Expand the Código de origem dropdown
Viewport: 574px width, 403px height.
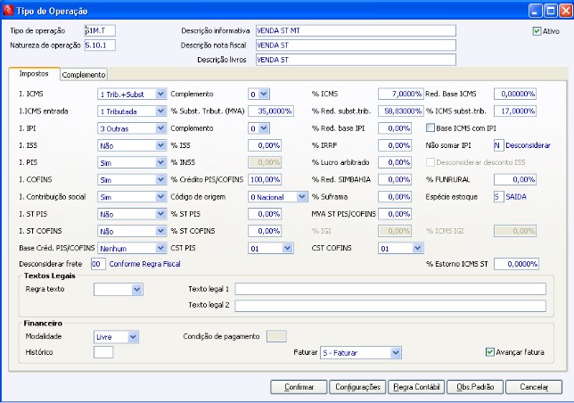tap(302, 196)
